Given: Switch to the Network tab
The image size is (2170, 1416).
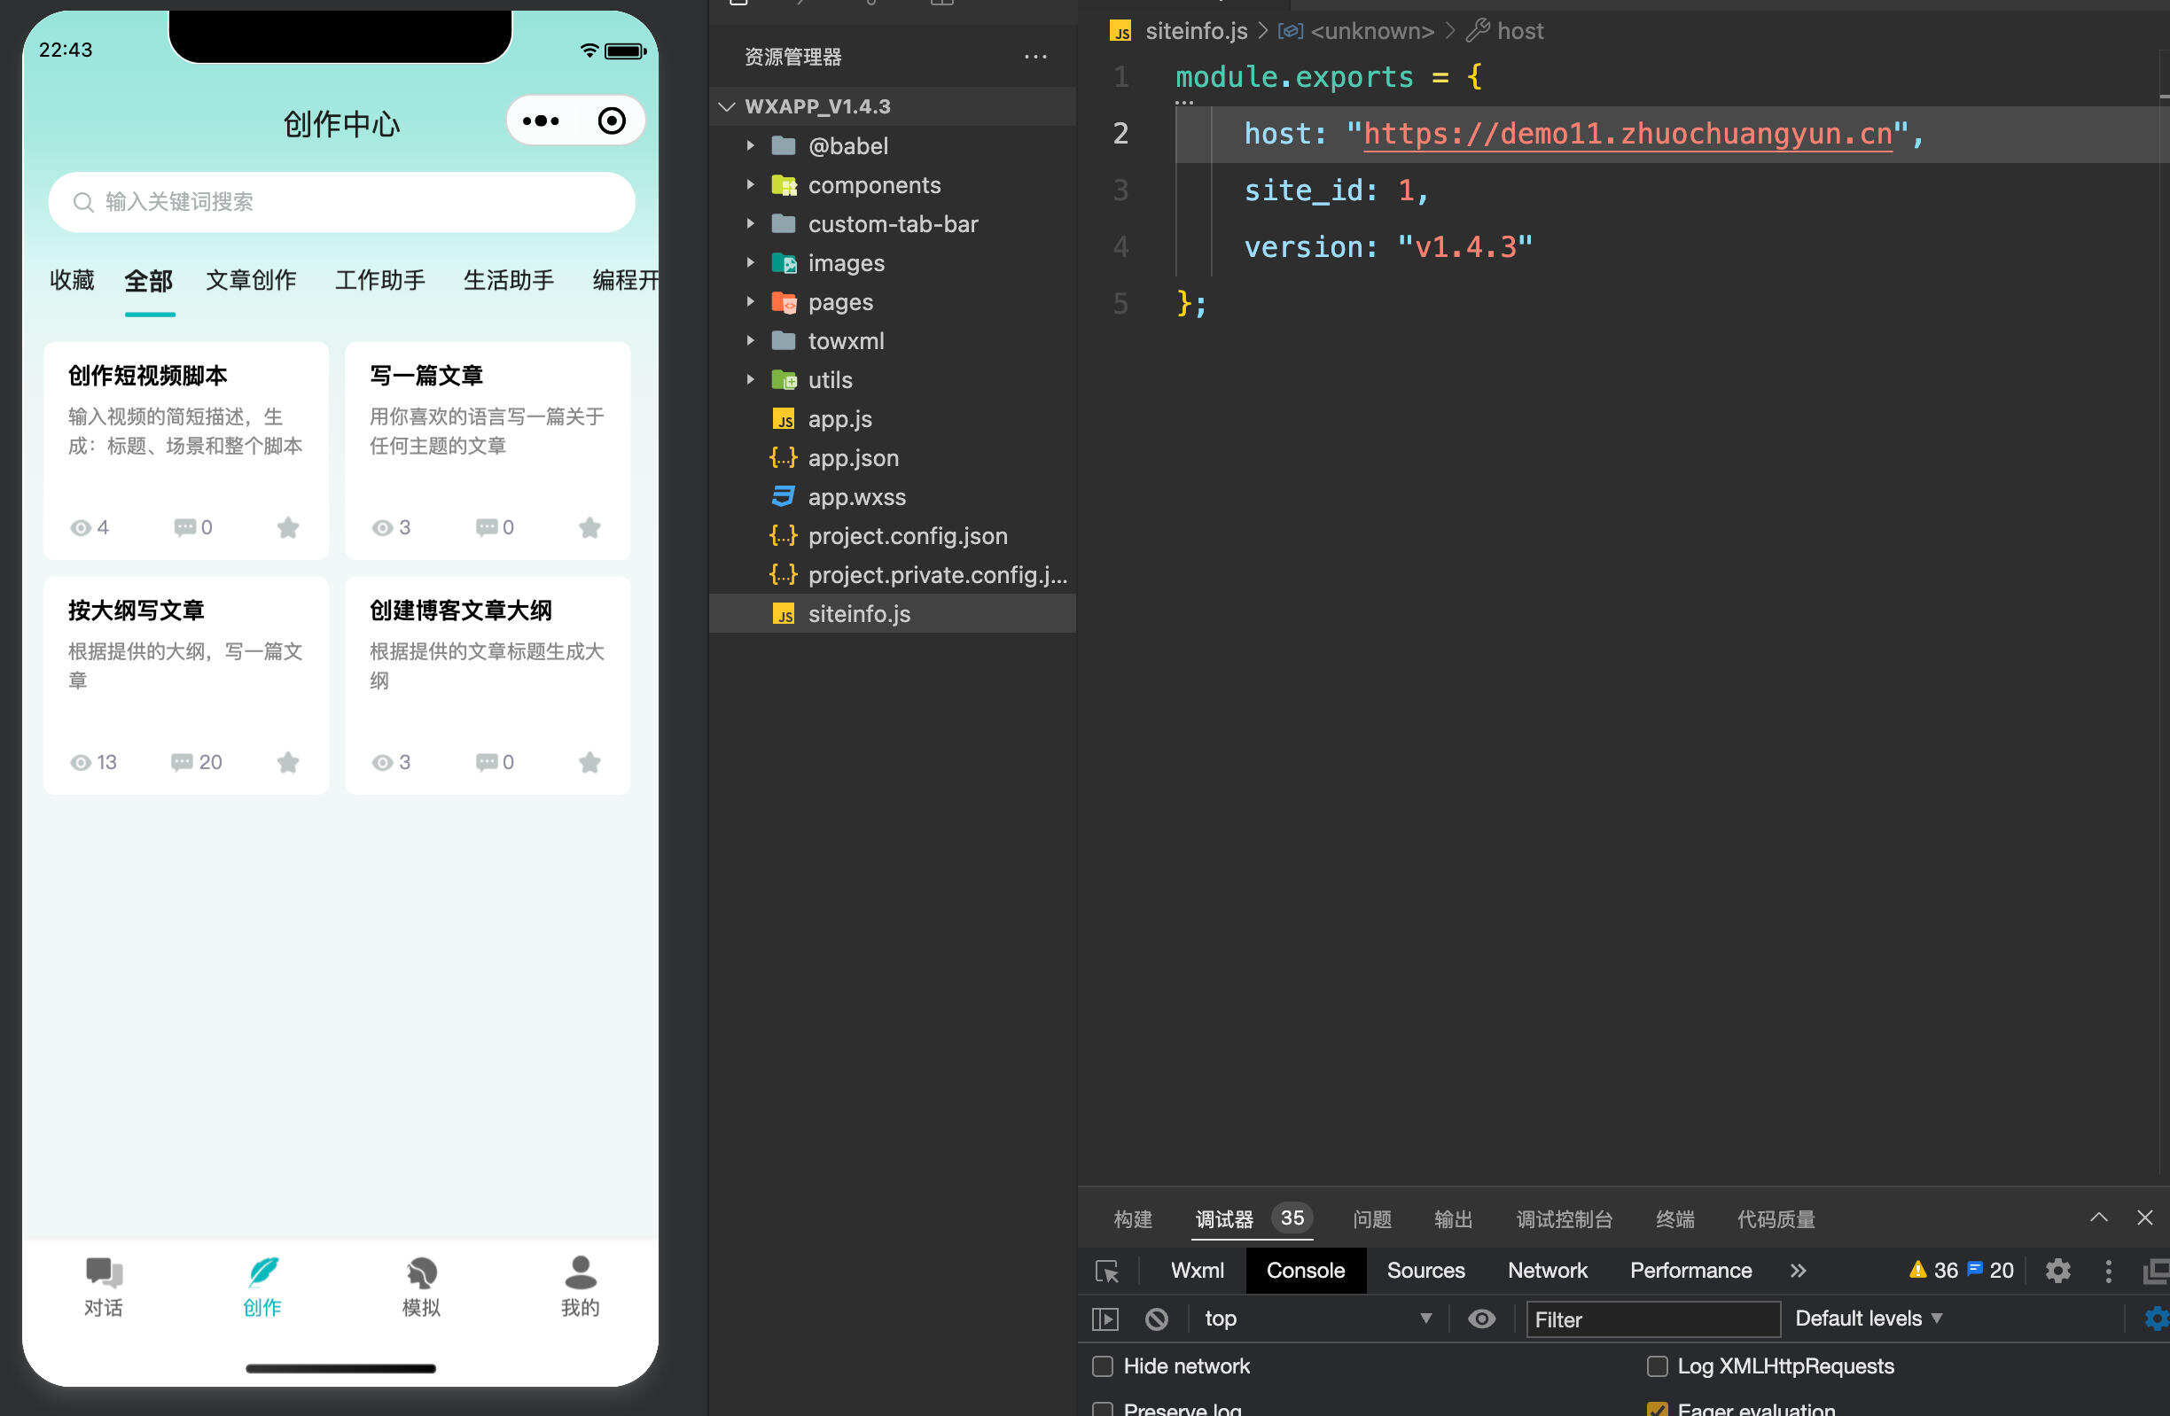Looking at the screenshot, I should point(1547,1269).
